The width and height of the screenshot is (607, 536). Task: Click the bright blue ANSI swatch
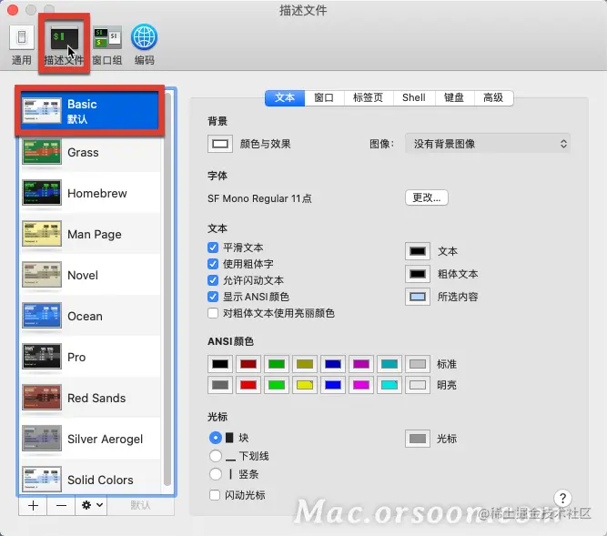(x=333, y=385)
